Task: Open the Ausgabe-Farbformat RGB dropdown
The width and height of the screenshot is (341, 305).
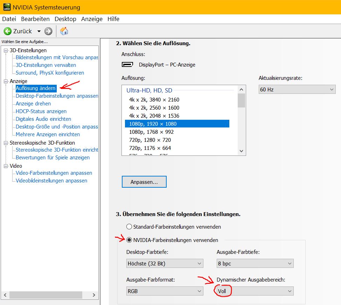Action: [165, 291]
